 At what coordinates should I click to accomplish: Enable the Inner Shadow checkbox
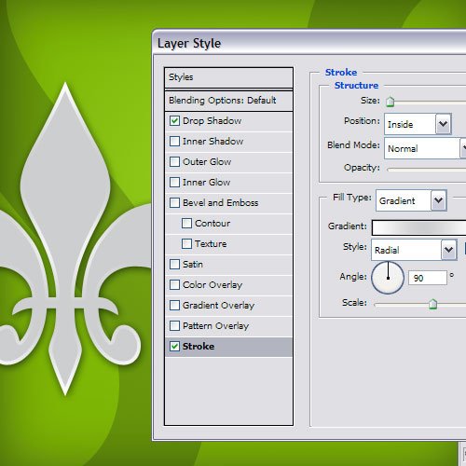coord(174,142)
